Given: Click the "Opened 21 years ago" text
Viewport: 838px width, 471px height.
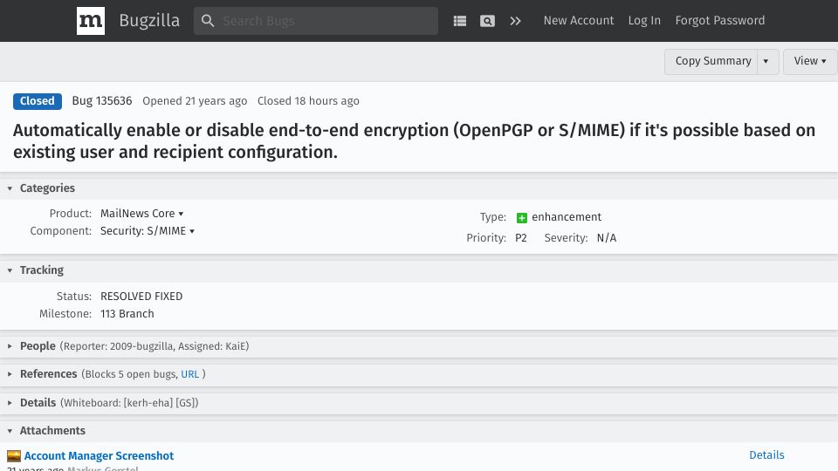Looking at the screenshot, I should click(195, 101).
